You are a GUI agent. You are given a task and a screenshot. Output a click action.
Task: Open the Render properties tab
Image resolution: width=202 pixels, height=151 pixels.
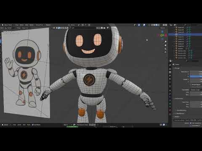coord(170,69)
